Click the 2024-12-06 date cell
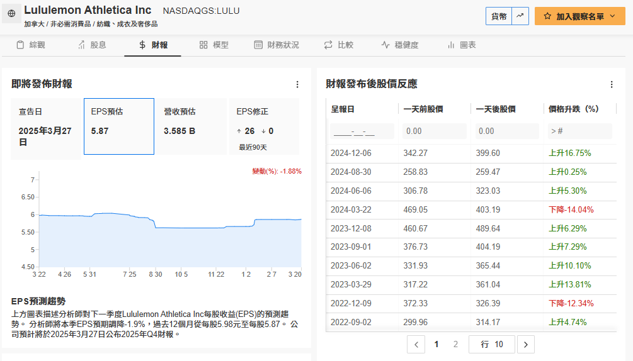The width and height of the screenshot is (633, 361). click(x=351, y=153)
